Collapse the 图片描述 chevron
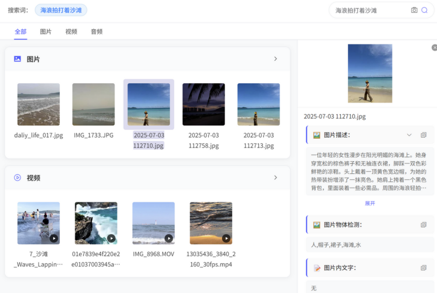 pos(409,135)
